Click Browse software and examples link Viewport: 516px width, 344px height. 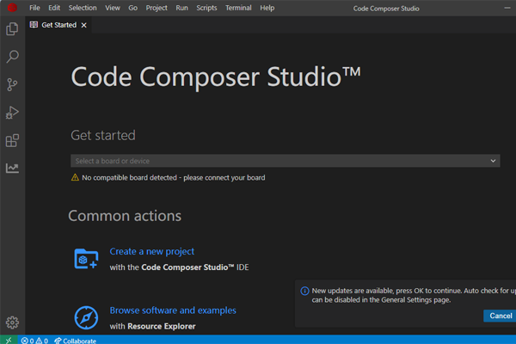(173, 310)
